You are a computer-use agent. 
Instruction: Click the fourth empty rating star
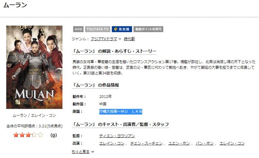point(34,135)
